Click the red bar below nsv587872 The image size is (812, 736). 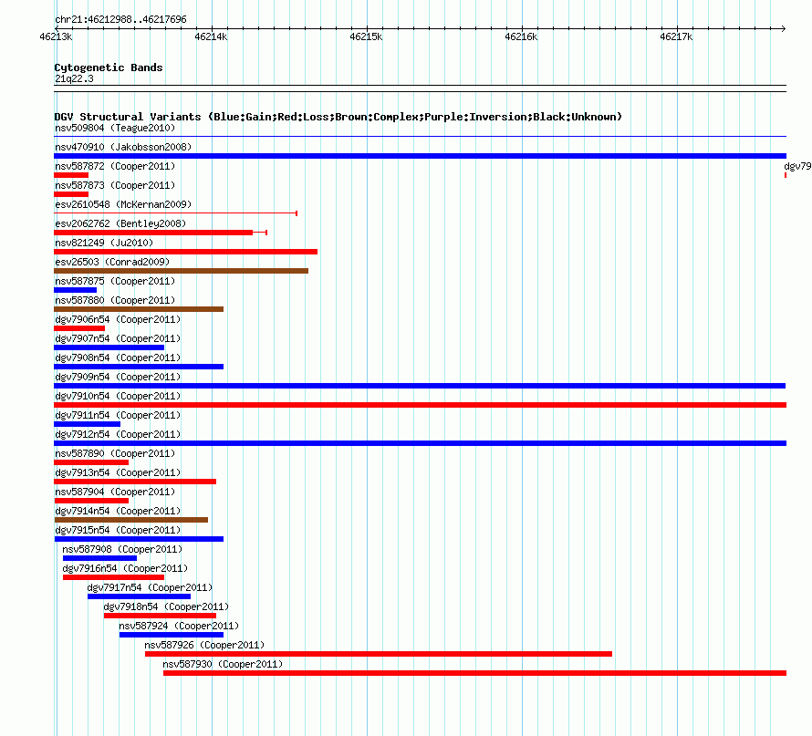[71, 175]
